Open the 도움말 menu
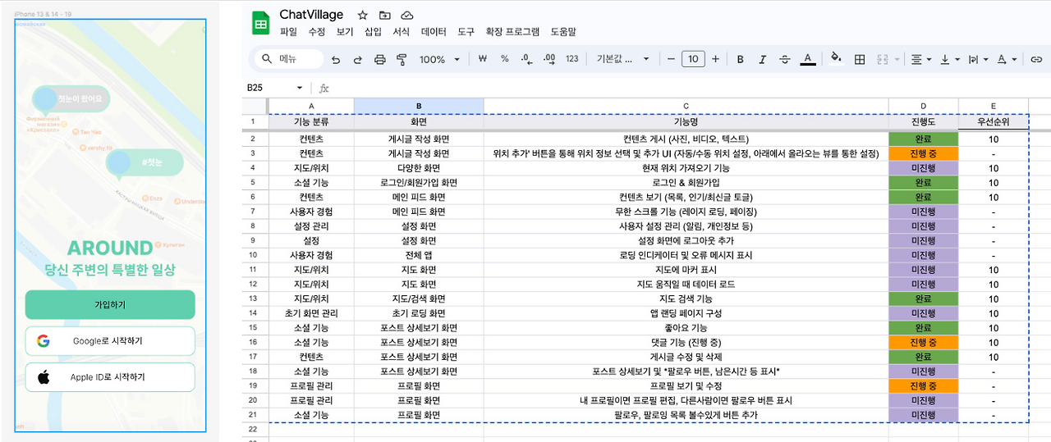This screenshot has height=442, width=1051. [x=562, y=32]
